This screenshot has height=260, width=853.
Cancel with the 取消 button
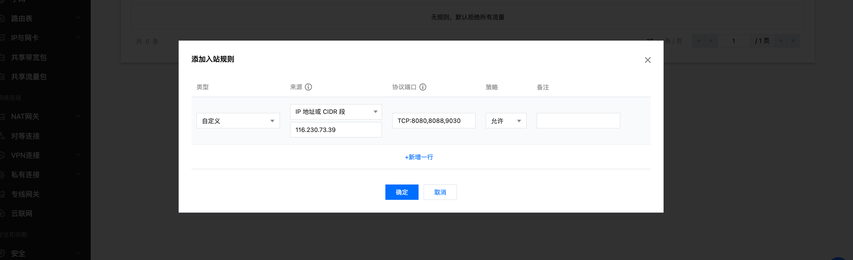(440, 192)
